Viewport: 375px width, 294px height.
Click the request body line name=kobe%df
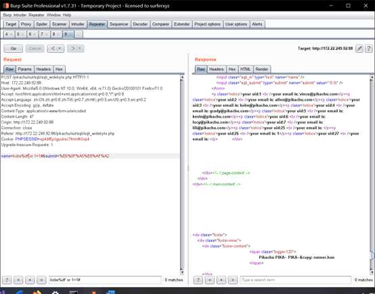tap(90, 156)
